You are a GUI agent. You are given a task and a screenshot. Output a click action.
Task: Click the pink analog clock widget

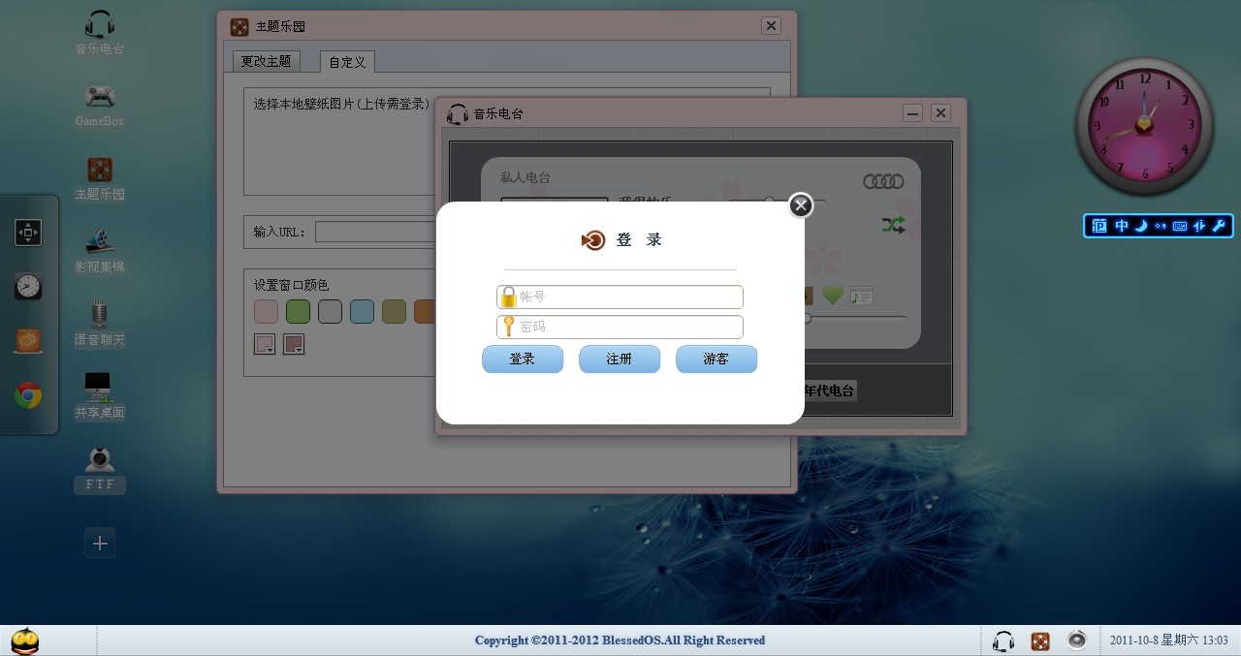point(1145,126)
